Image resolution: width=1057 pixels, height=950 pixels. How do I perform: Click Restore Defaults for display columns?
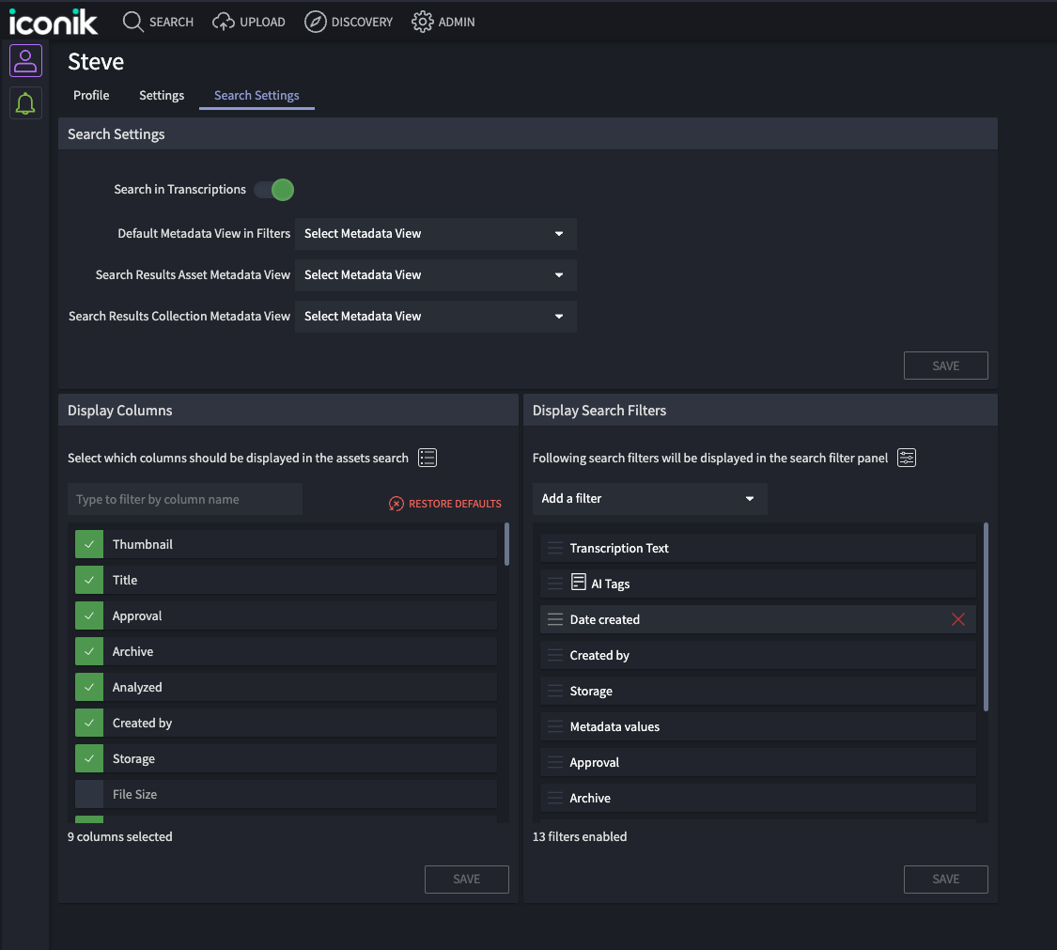coord(444,503)
